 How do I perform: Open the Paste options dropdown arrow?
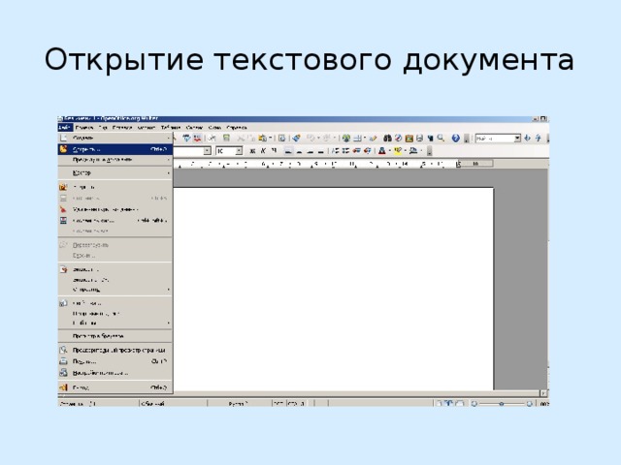[270, 138]
